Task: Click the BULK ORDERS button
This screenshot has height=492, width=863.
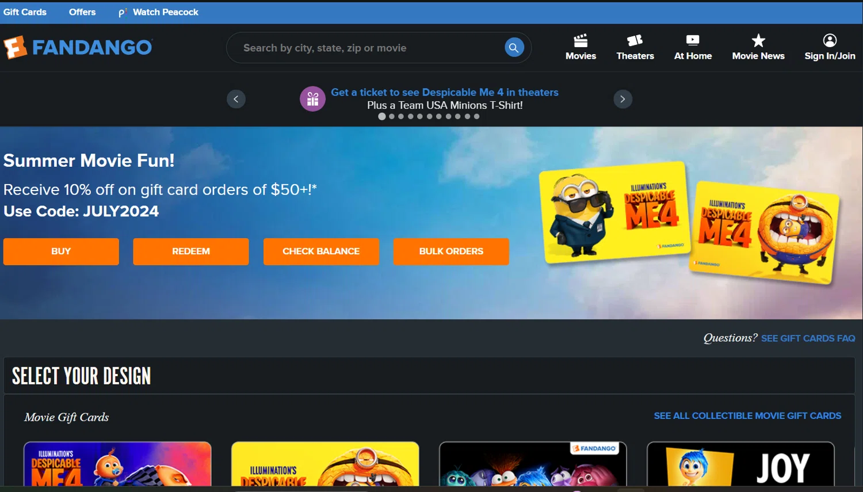Action: point(451,251)
